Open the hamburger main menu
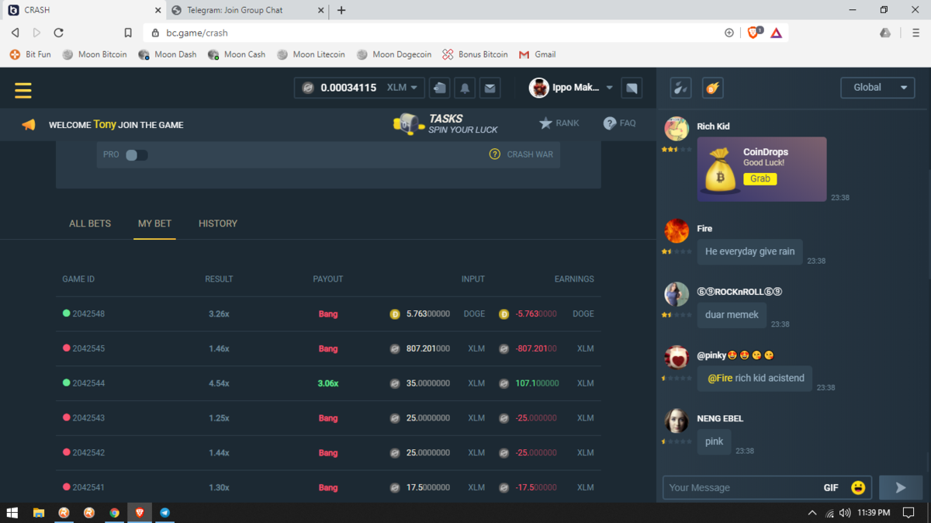Image resolution: width=931 pixels, height=523 pixels. pos(23,90)
